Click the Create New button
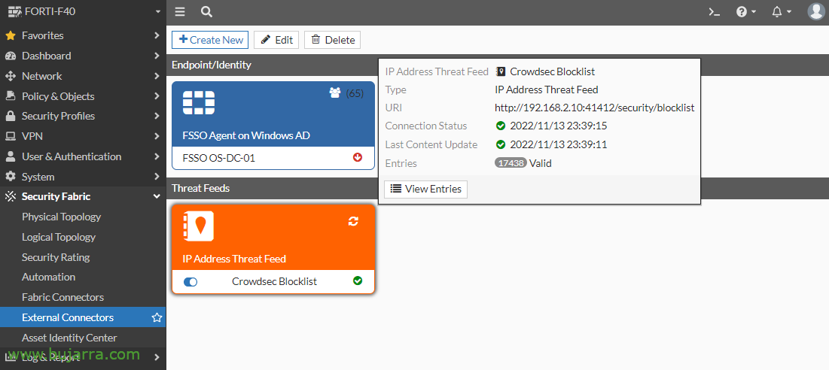Image resolution: width=829 pixels, height=370 pixels. pos(210,40)
